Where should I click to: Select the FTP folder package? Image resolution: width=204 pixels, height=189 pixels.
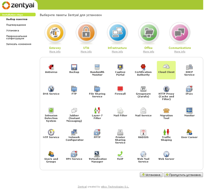(x=74, y=91)
